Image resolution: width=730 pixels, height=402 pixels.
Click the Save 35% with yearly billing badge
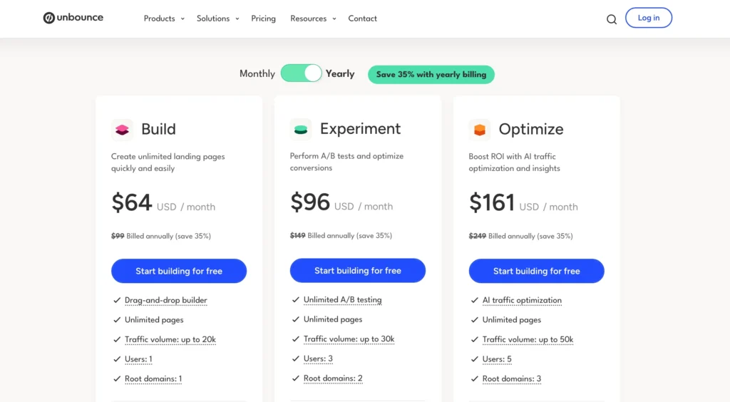431,74
